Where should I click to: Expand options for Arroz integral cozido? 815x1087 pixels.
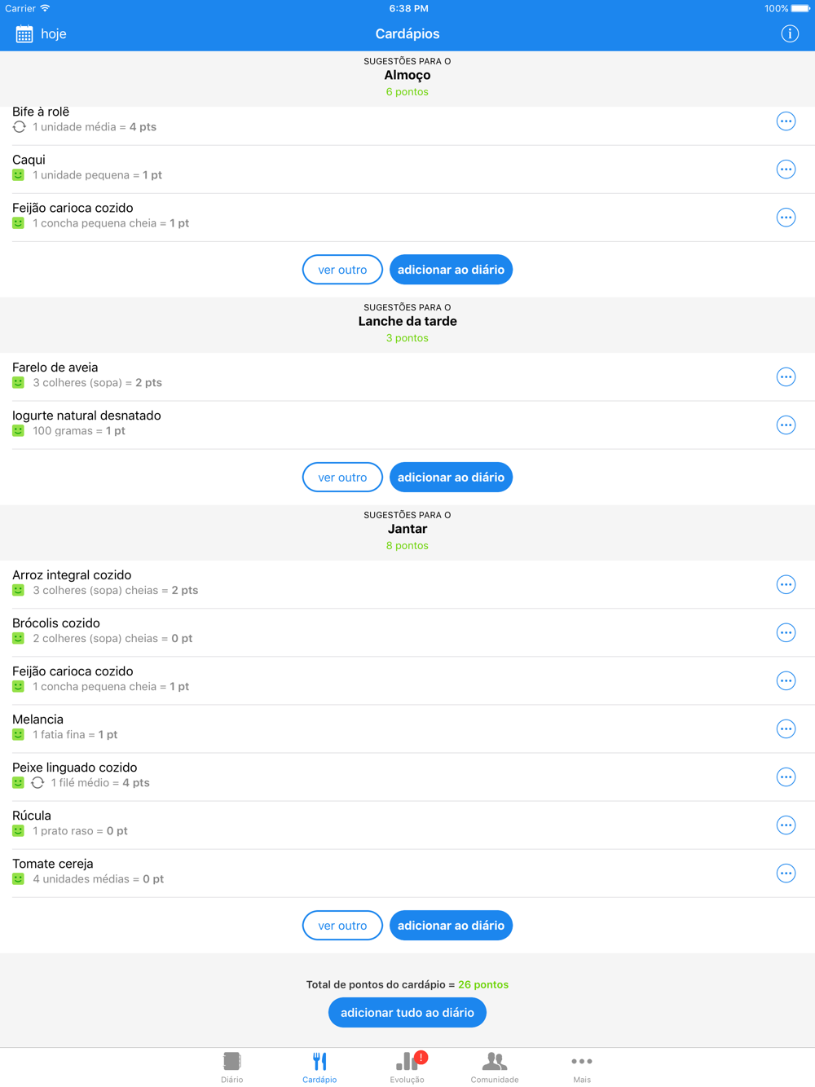[786, 585]
